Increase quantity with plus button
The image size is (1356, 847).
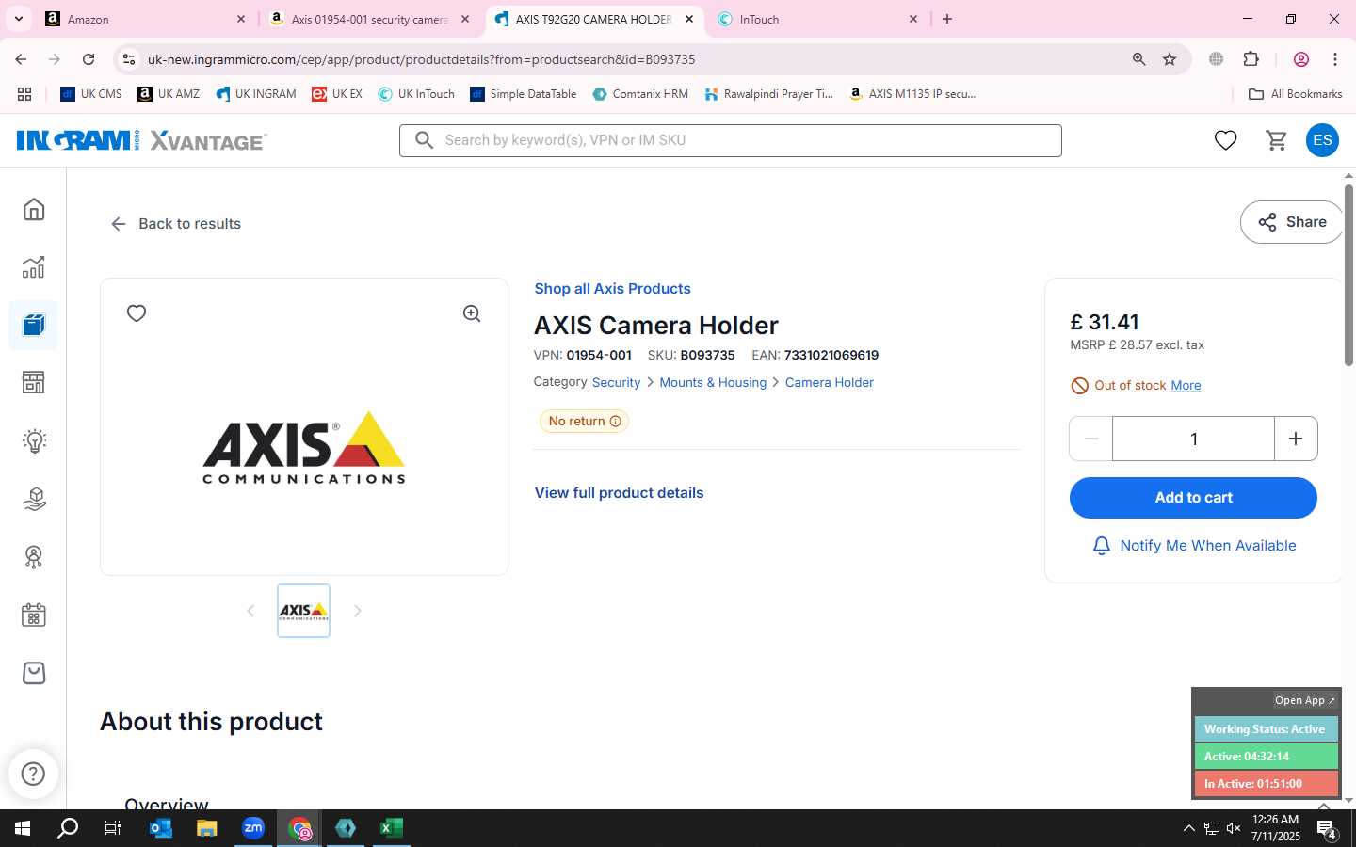pos(1296,439)
